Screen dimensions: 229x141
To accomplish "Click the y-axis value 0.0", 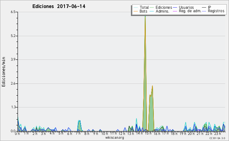I will [13, 131].
